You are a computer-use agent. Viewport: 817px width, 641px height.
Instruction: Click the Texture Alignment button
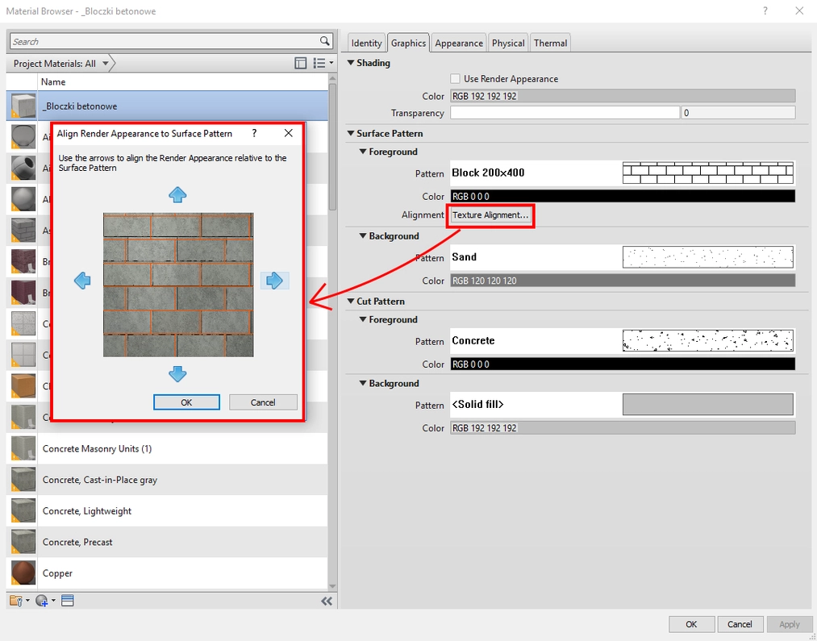coord(490,215)
